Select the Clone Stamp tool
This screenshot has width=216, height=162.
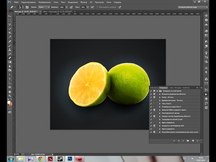pyautogui.click(x=10, y=49)
